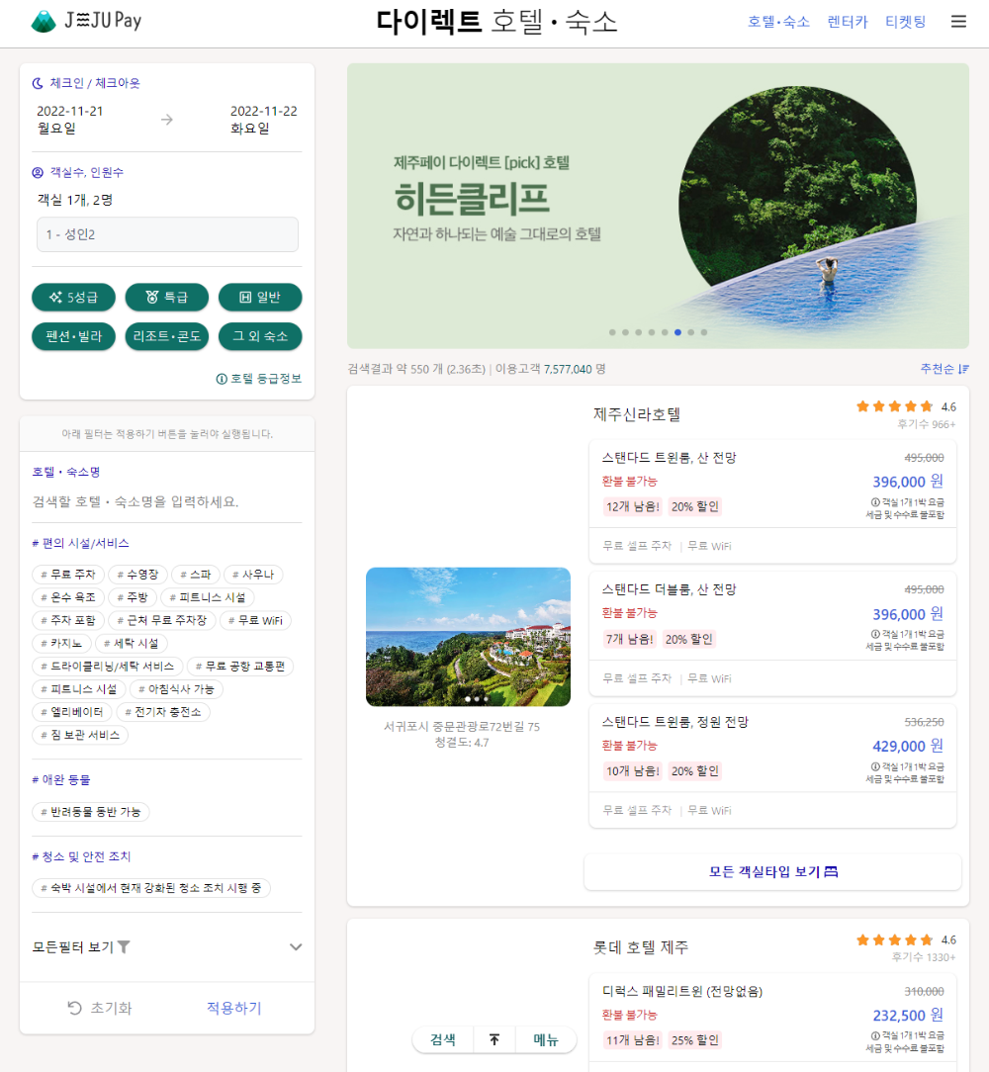Select the # 사우나 amenity tag
This screenshot has height=1072, width=989.
pyautogui.click(x=253, y=575)
